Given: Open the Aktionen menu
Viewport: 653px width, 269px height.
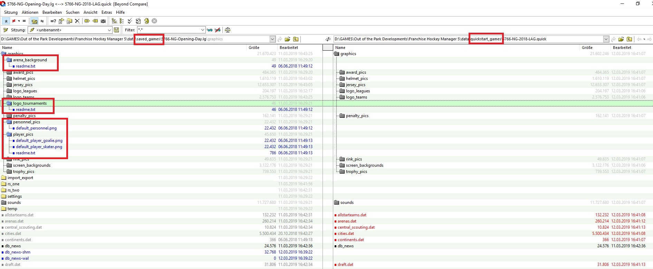Looking at the screenshot, I should [x=30, y=12].
